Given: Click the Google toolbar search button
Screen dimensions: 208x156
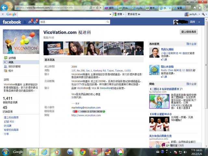Looking at the screenshot, I should 118,14.
